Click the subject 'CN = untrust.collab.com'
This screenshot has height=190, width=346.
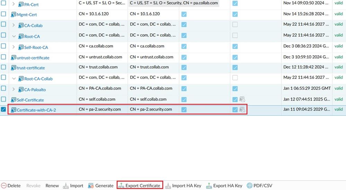coord(101,57)
